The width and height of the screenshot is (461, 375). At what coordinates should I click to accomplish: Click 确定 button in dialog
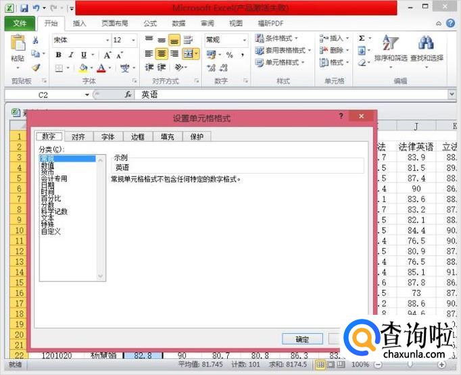(x=302, y=339)
